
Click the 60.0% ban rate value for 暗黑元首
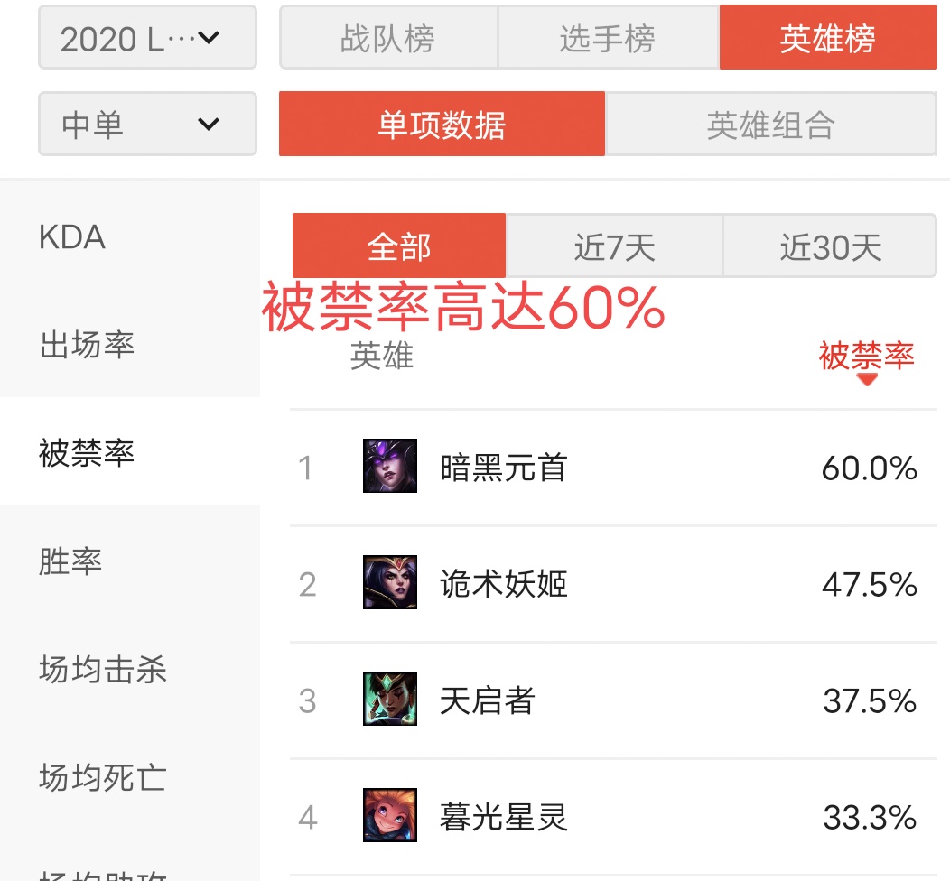click(868, 468)
